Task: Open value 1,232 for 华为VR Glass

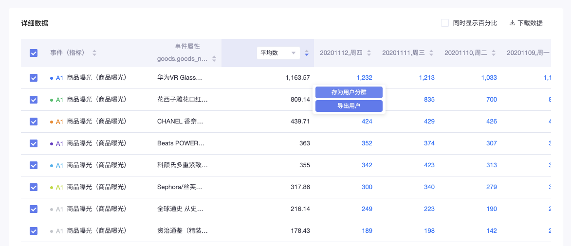Action: pyautogui.click(x=365, y=77)
